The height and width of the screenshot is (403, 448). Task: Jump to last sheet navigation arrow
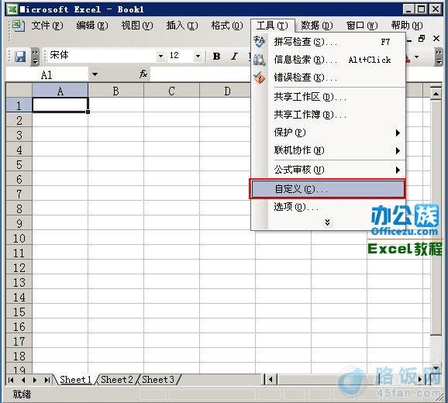tap(47, 380)
